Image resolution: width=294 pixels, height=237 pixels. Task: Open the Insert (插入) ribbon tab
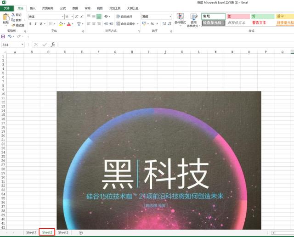pyautogui.click(x=33, y=8)
